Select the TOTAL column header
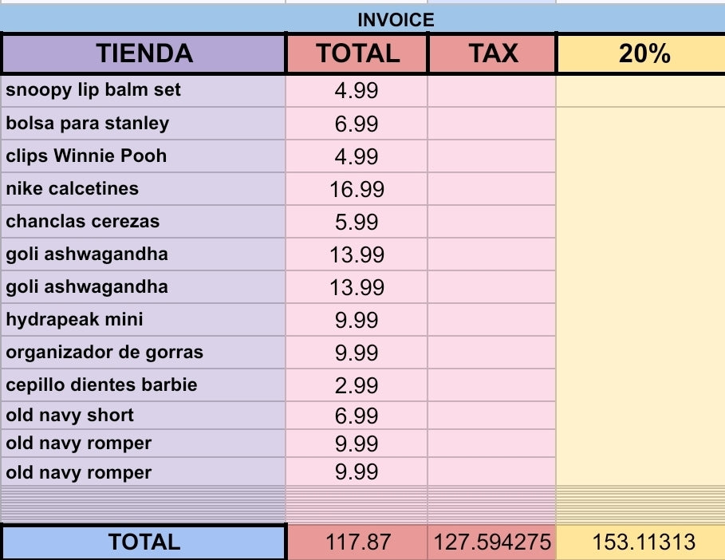This screenshot has width=725, height=560. pos(357,53)
